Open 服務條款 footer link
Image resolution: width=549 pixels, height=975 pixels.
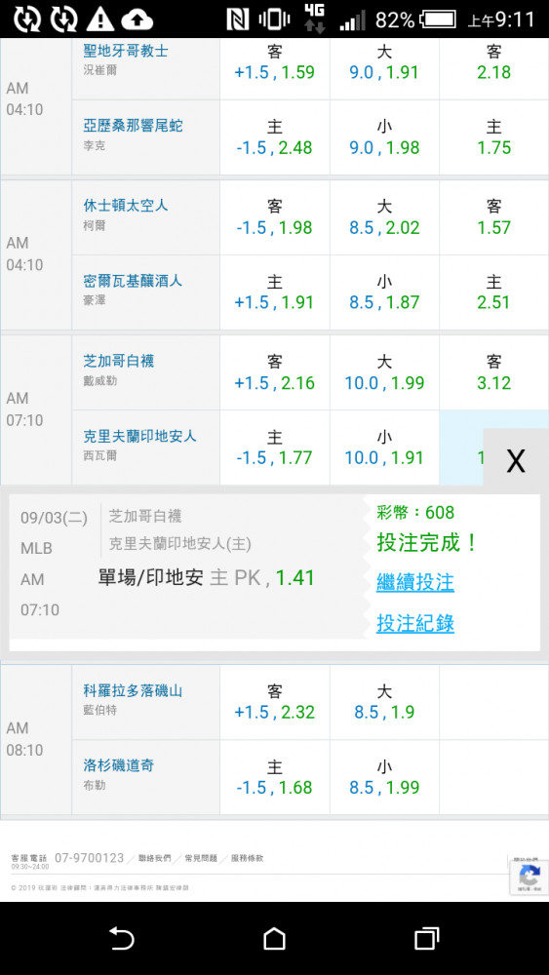pos(247,858)
